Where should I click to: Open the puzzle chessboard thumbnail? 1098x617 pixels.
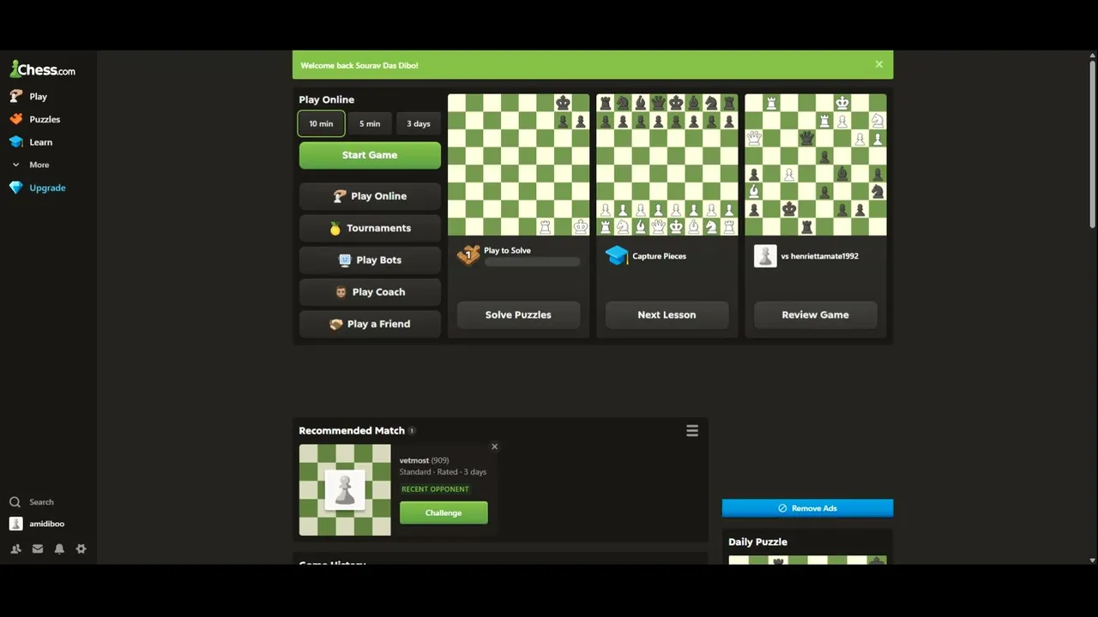[x=519, y=165]
